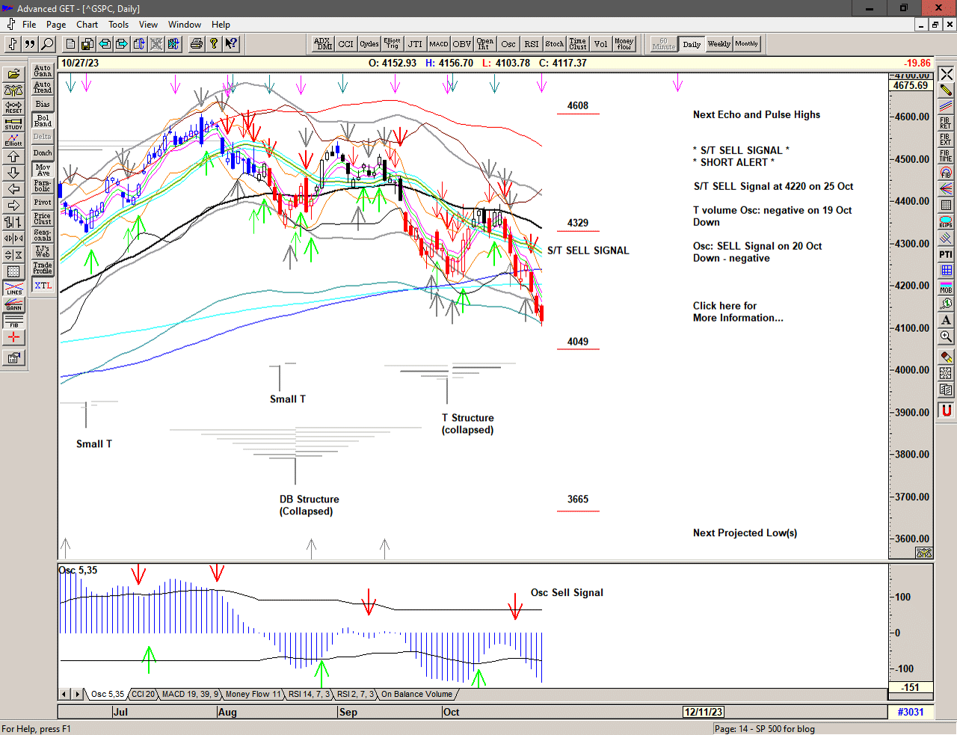Click 'Click here for More Information' text
This screenshot has width=957, height=735.
pos(737,312)
